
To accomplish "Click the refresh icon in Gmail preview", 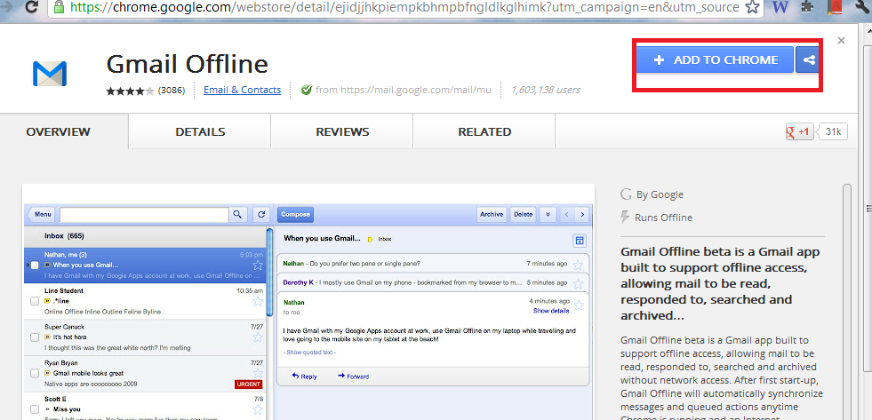I will coord(260,214).
